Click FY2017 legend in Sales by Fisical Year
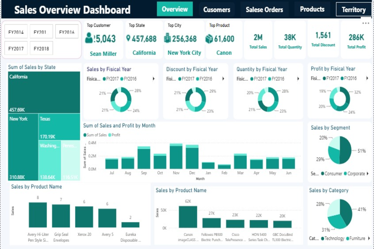The width and height of the screenshot is (374, 249). pyautogui.click(x=111, y=79)
